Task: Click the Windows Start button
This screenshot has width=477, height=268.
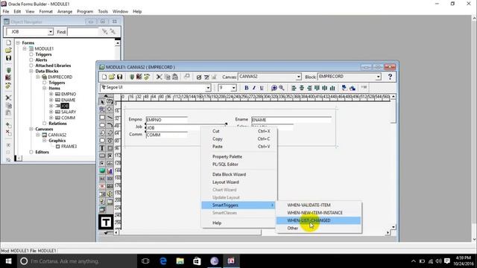Action: tap(8, 261)
